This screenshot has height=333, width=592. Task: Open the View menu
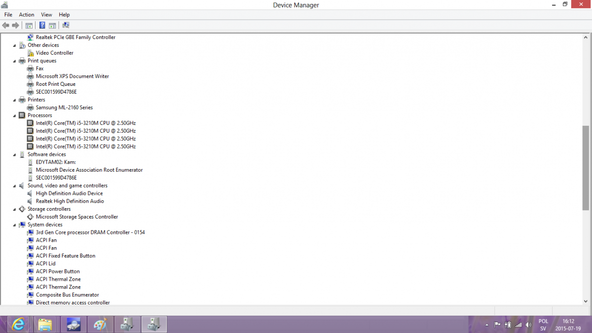click(46, 15)
